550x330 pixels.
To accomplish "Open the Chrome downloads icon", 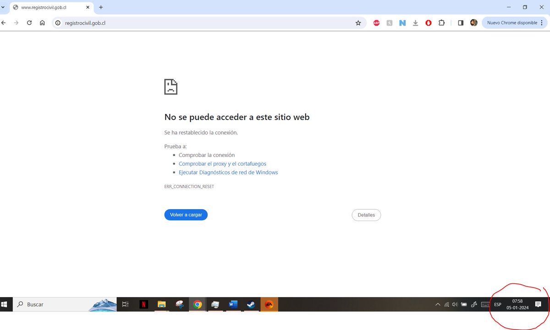I will [x=415, y=22].
